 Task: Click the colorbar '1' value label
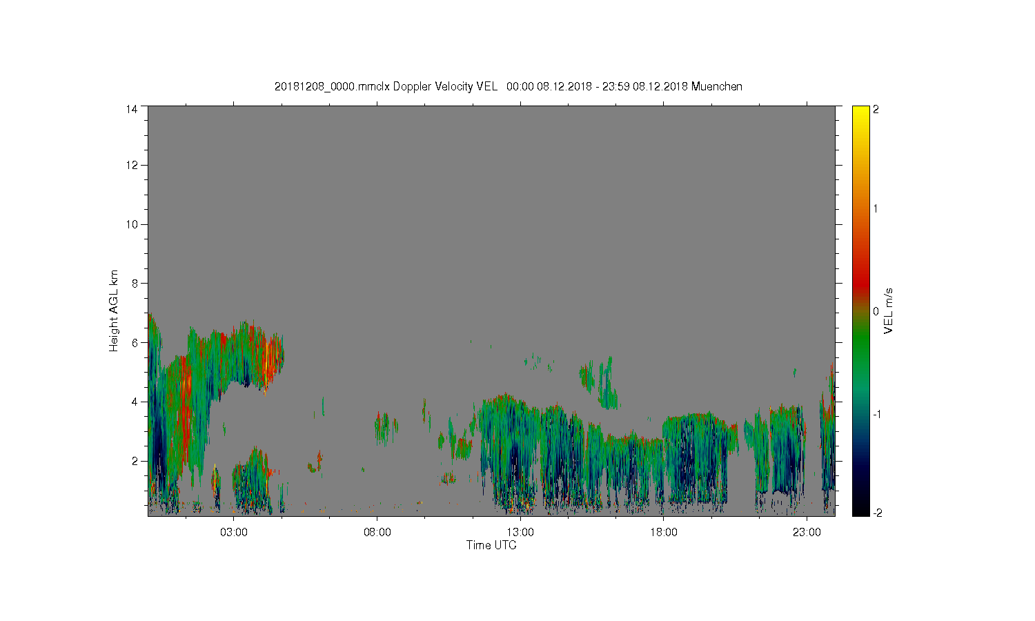pyautogui.click(x=876, y=208)
